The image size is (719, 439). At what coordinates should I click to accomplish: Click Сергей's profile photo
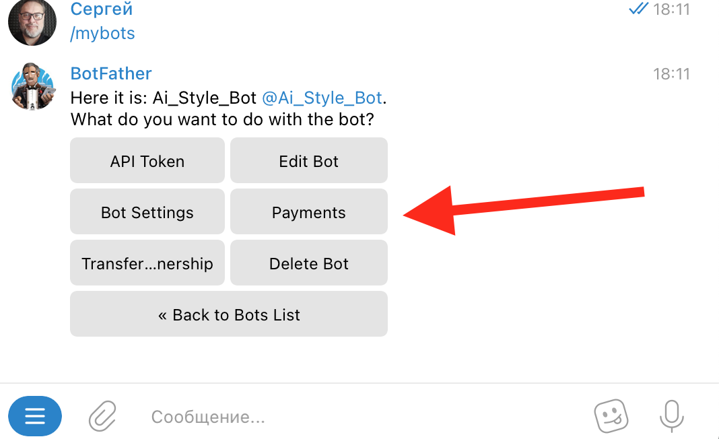coord(32,22)
